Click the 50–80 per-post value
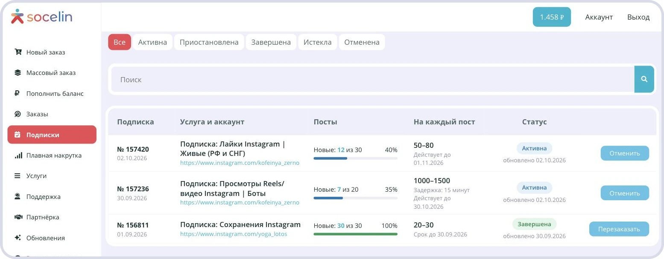Image resolution: width=664 pixels, height=259 pixels. click(x=424, y=145)
